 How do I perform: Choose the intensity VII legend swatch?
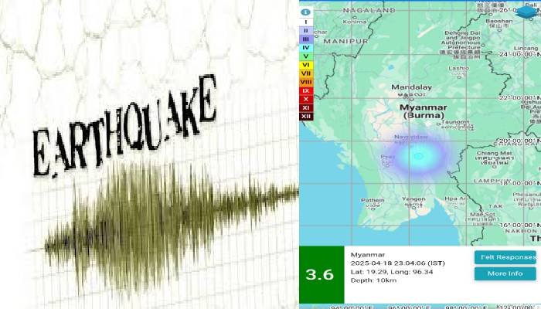[x=306, y=73]
